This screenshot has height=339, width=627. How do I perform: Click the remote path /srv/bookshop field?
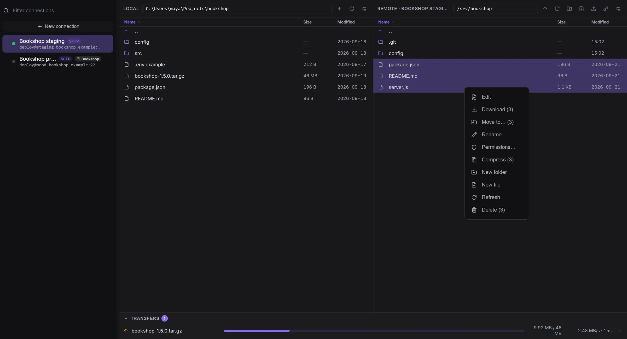495,9
